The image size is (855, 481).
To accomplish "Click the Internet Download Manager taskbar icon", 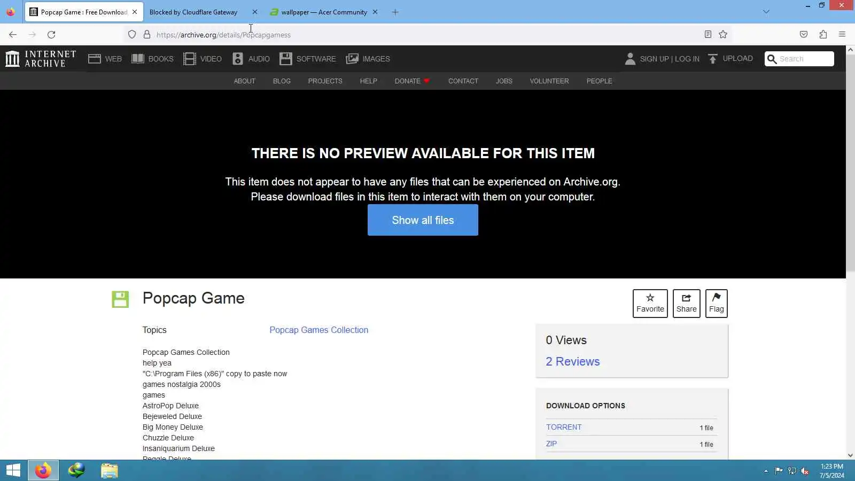I will 76,470.
